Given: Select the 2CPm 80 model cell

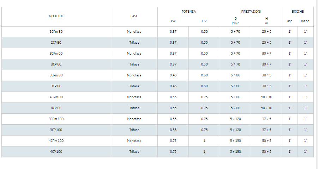Looking at the screenshot, I should 56,32.
